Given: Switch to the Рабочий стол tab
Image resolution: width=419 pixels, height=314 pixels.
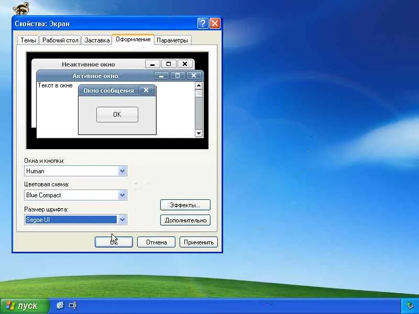Looking at the screenshot, I should click(x=60, y=40).
